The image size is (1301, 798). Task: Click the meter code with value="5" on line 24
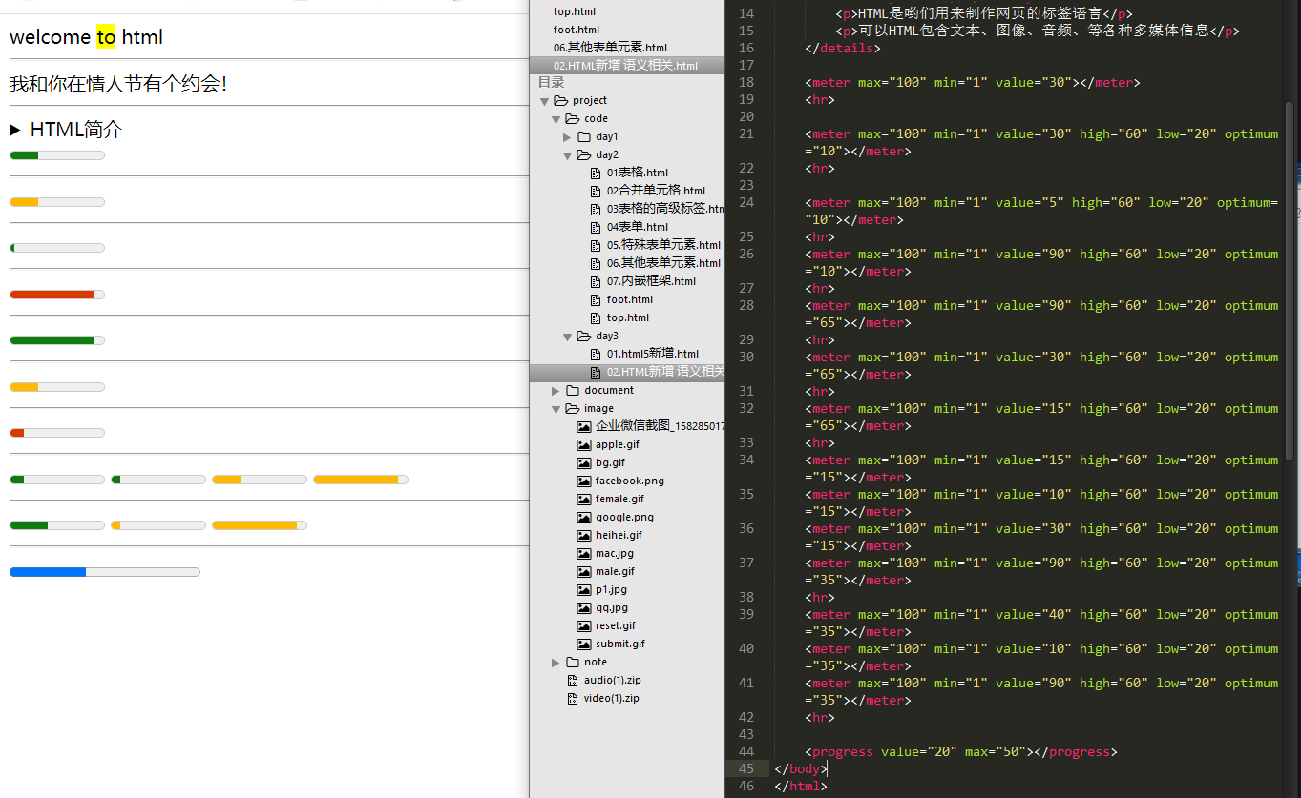1041,211
